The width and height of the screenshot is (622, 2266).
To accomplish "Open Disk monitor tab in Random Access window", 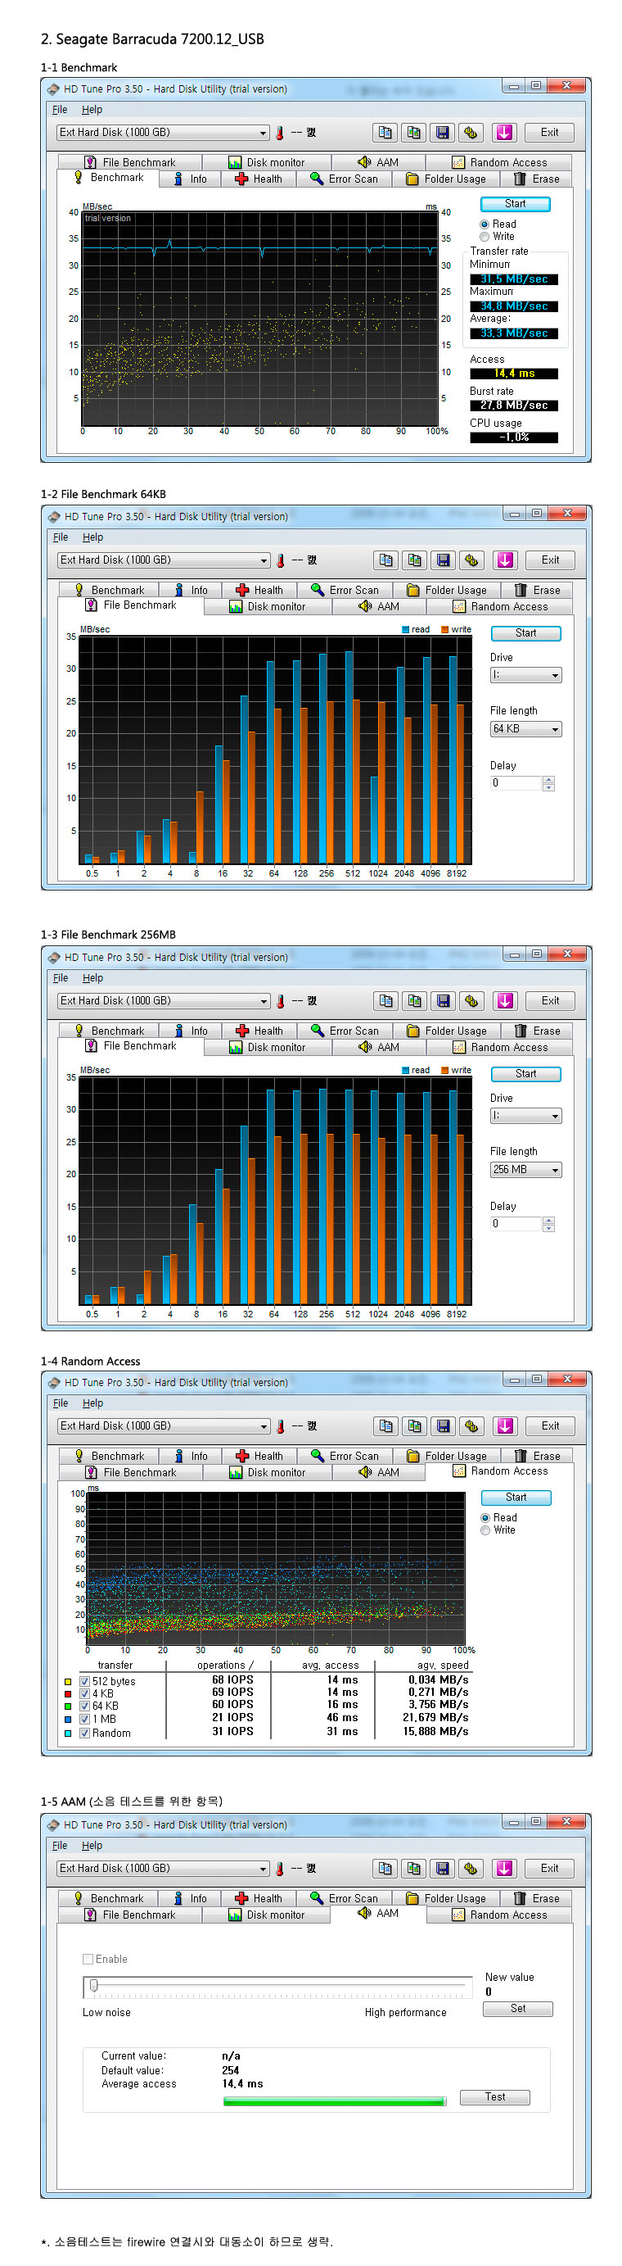I will coord(266,1472).
